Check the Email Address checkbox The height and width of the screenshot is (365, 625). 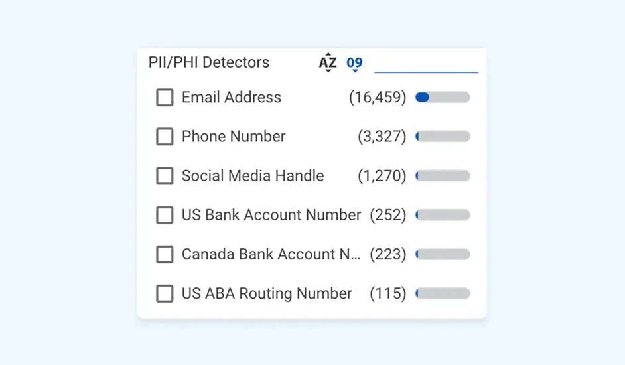pos(165,98)
